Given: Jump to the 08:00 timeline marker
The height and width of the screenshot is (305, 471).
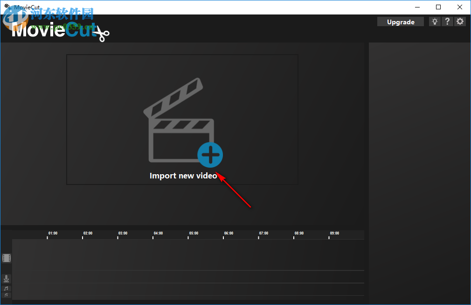Looking at the screenshot, I should [x=299, y=234].
